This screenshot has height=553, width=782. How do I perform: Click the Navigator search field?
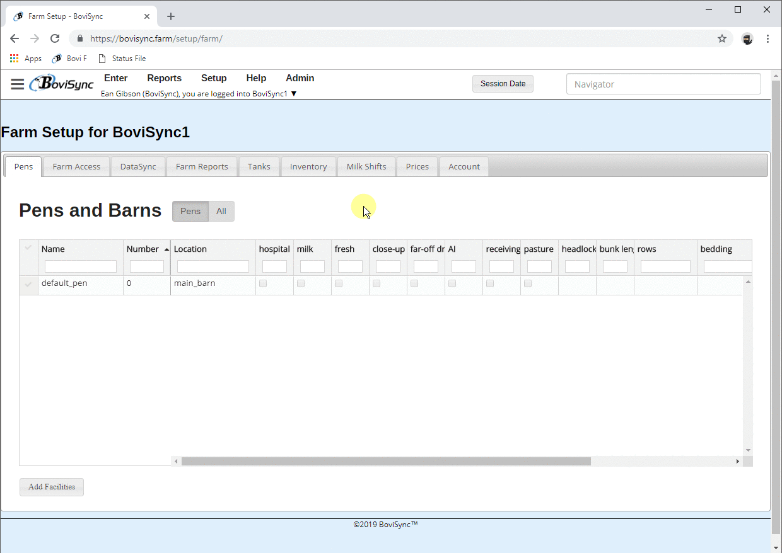pyautogui.click(x=663, y=84)
